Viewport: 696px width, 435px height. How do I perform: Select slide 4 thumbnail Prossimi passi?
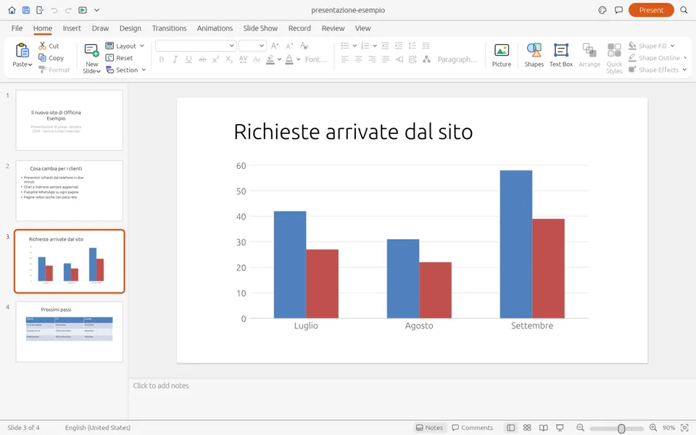(x=70, y=332)
